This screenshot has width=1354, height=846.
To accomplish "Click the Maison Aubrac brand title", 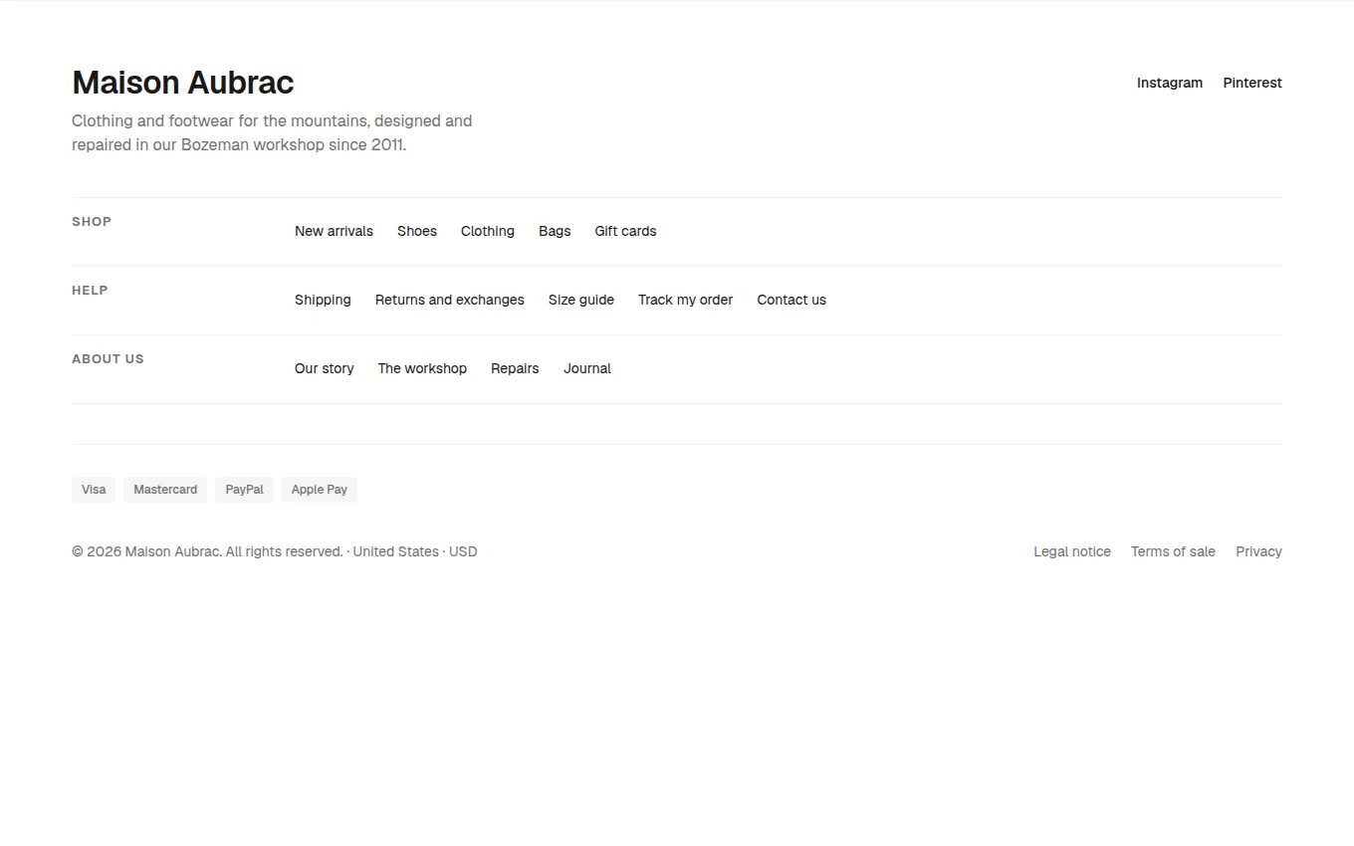I will [x=183, y=83].
